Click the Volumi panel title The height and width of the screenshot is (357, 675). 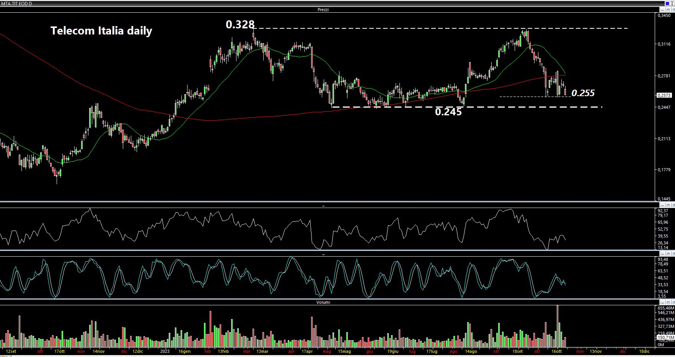click(323, 302)
